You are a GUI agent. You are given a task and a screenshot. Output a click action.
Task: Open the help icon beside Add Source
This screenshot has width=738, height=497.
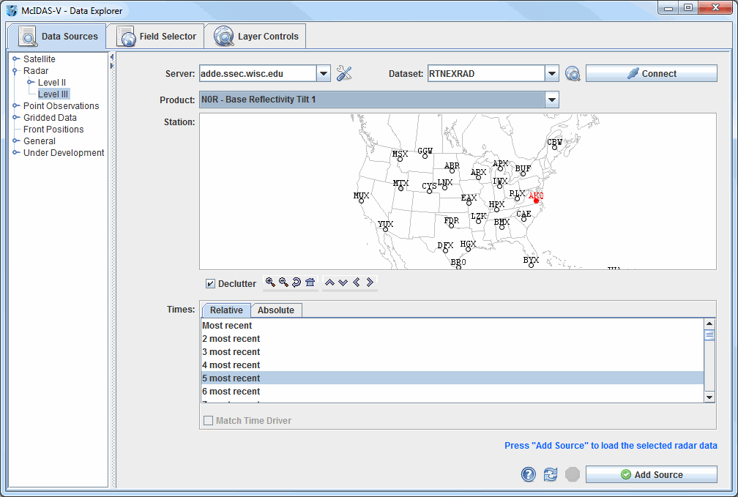tap(528, 474)
